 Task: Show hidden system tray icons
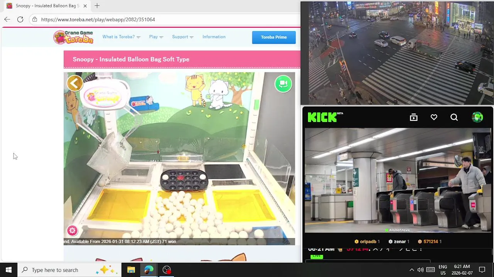[x=411, y=270]
